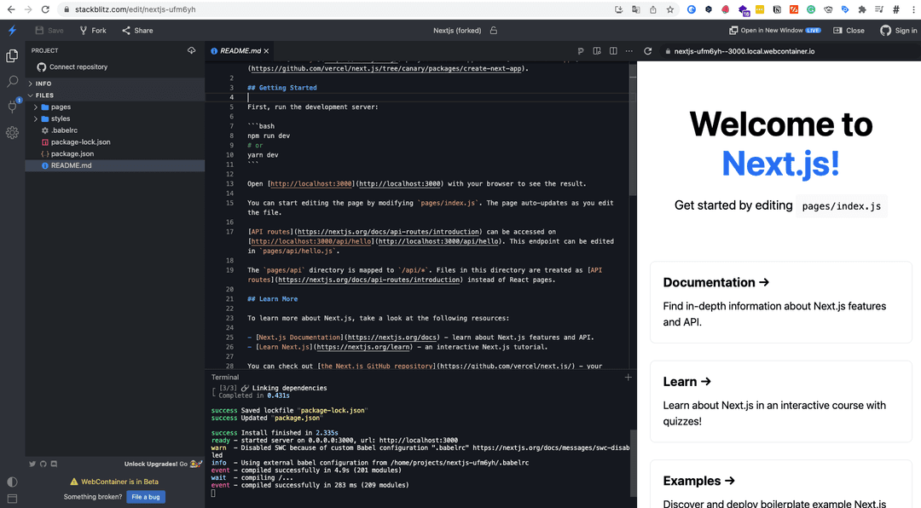The width and height of the screenshot is (921, 508).
Task: Add a new terminal with plus icon
Action: (628, 377)
